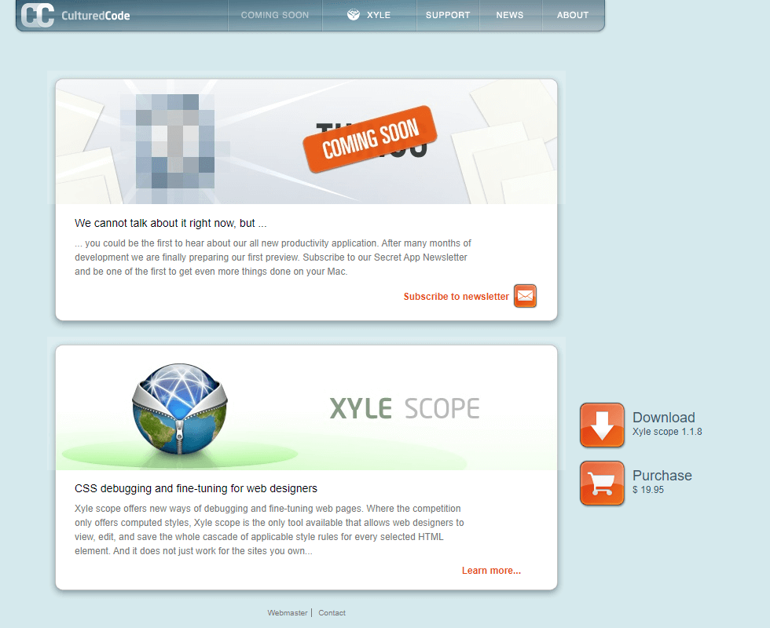
Task: Open the Support nav tab
Action: 448,15
